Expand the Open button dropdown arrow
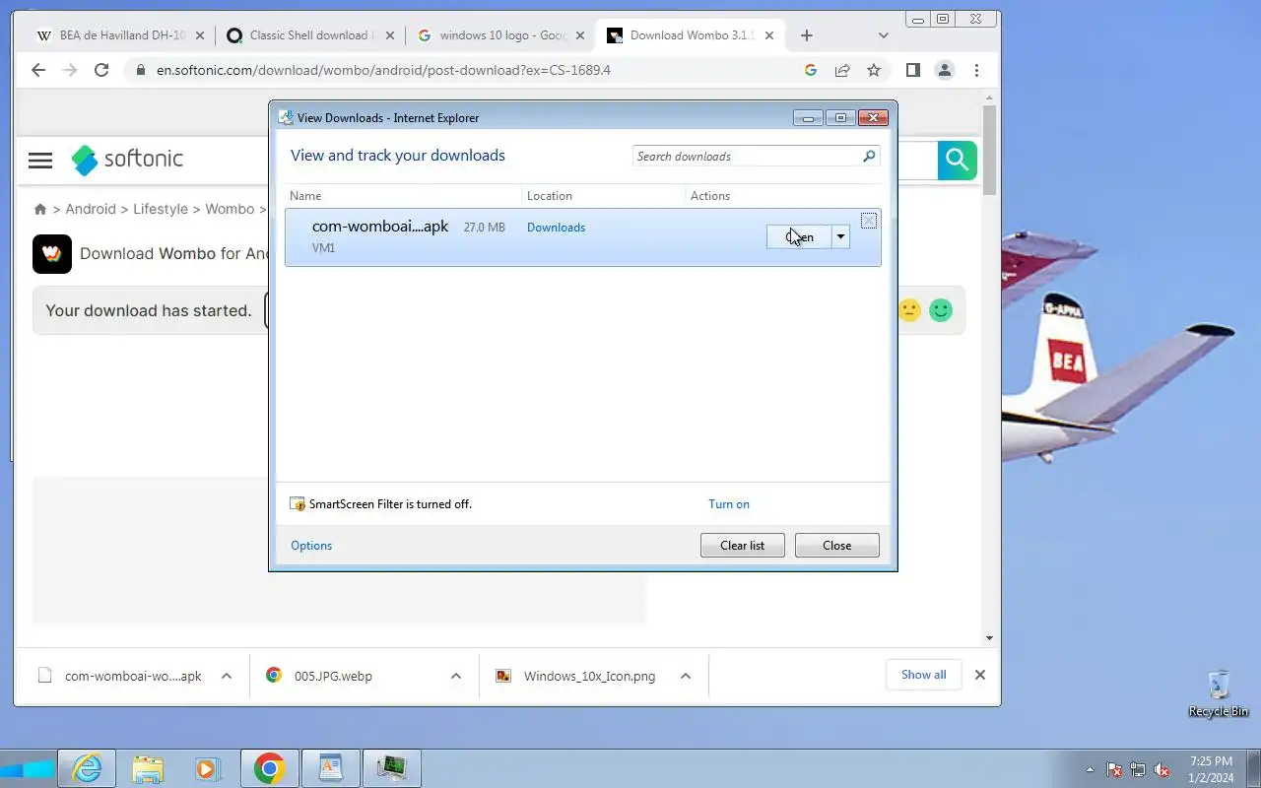 click(x=840, y=236)
